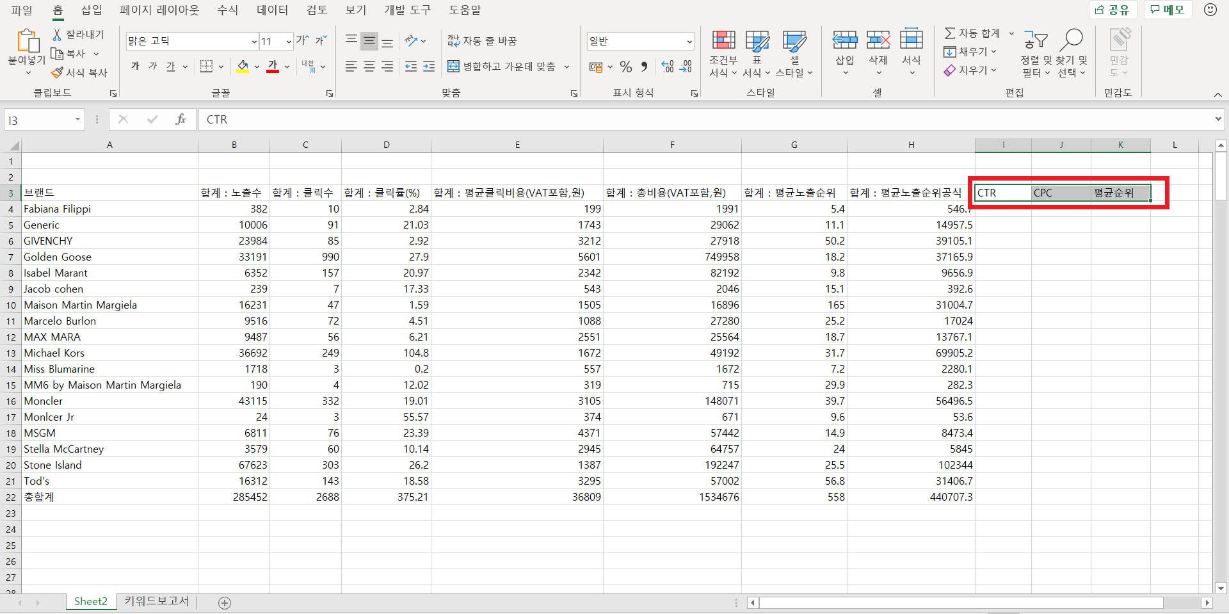Screen dimensions: 1229x614
Task: Click the 메모 comments button
Action: click(x=1168, y=10)
